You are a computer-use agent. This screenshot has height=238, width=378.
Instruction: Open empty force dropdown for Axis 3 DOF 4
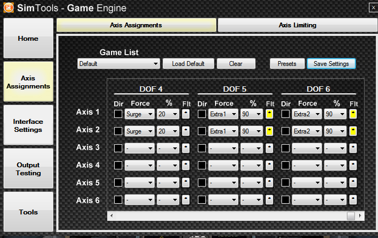coord(139,148)
